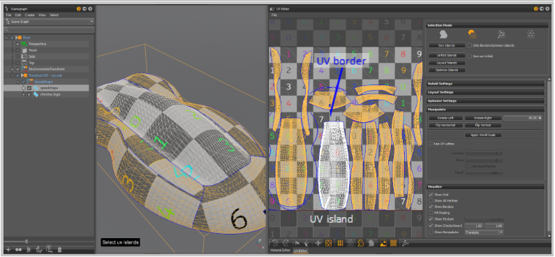
Task: Click the undo arrow icon in UV toolbar
Action: pyautogui.click(x=275, y=243)
